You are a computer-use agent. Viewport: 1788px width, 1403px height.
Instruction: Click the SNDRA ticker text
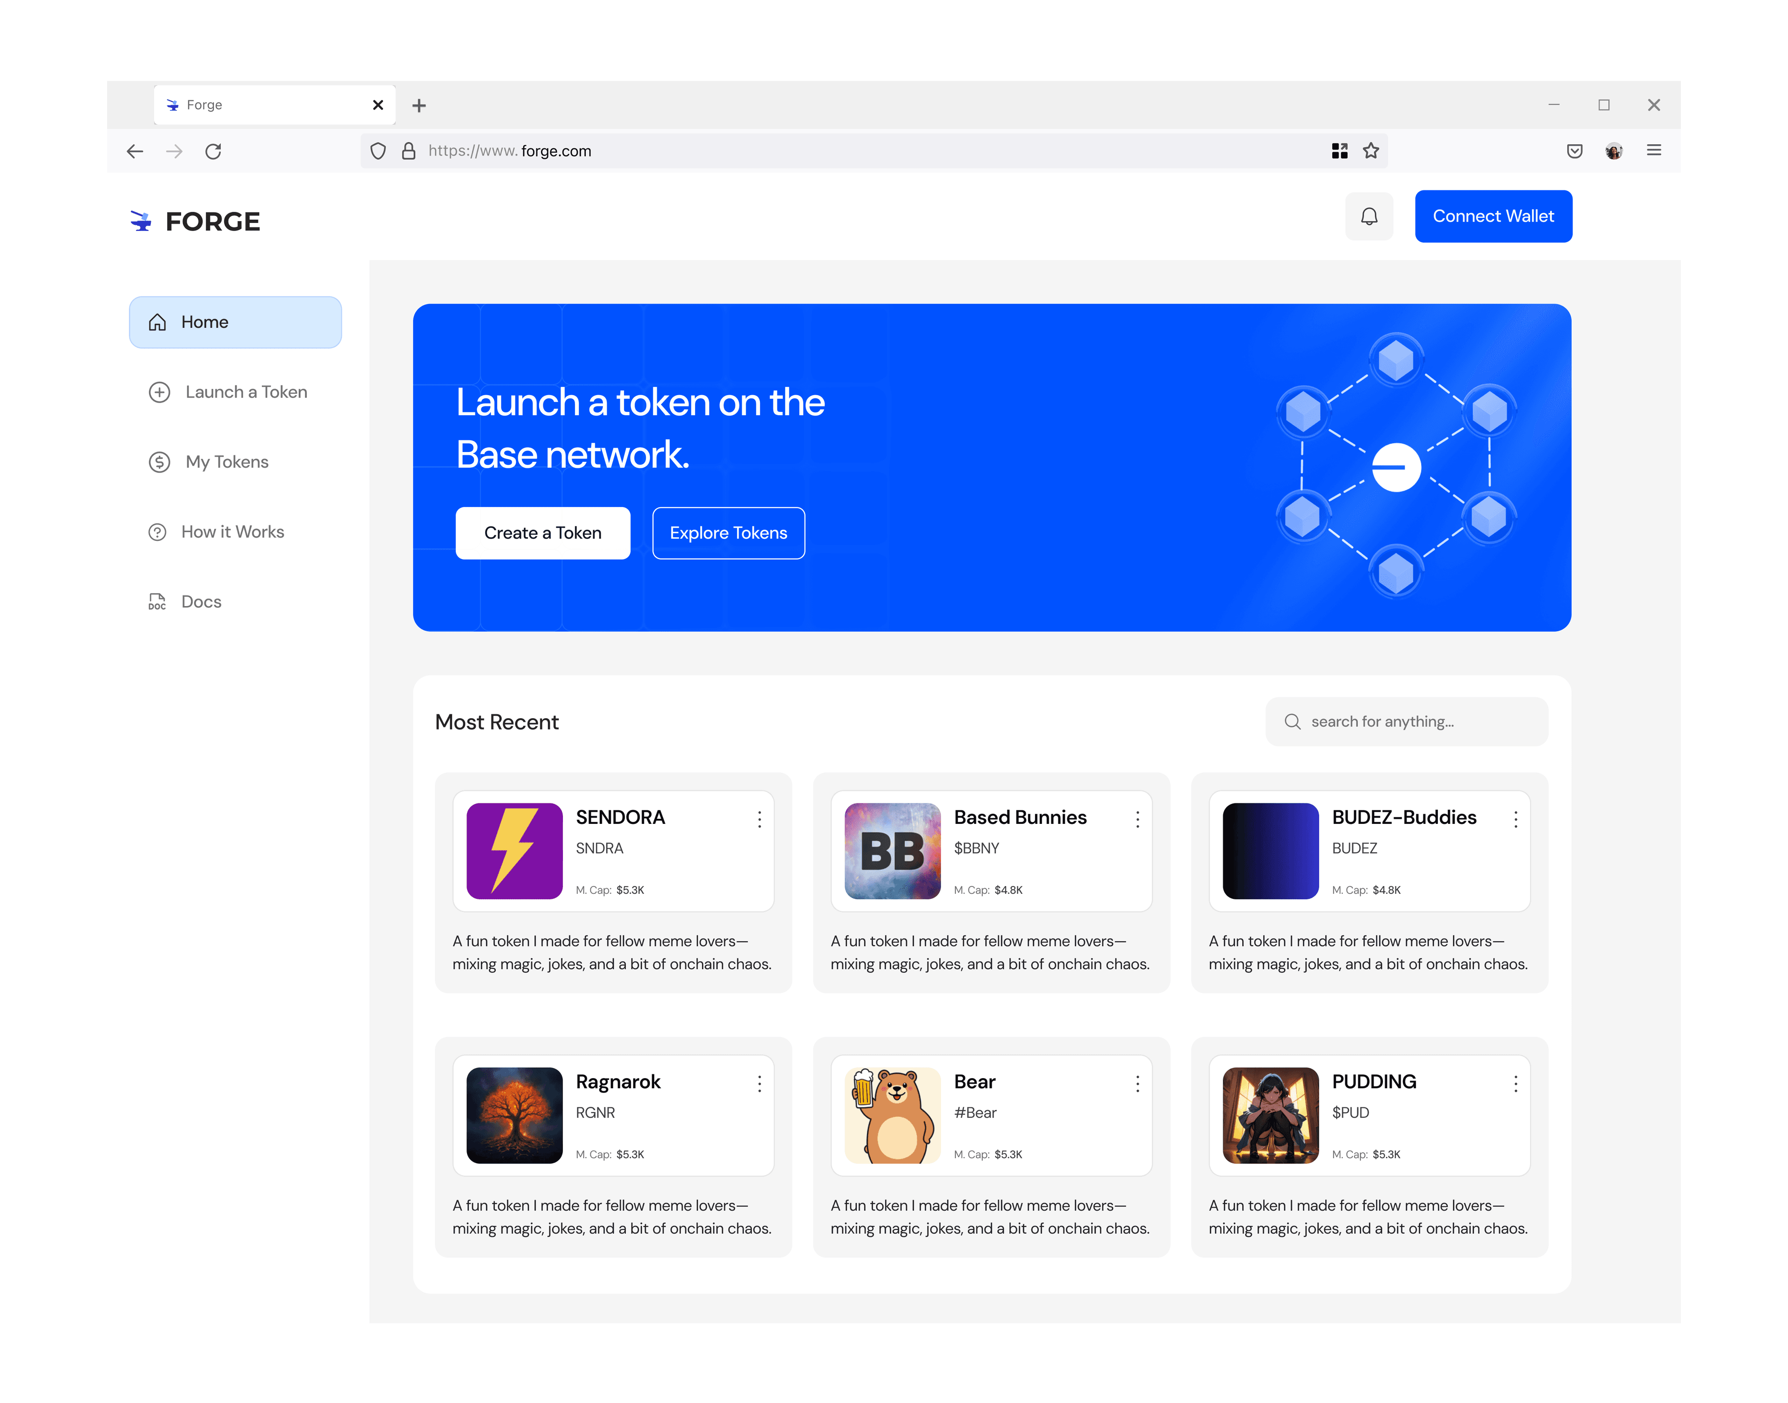coord(599,848)
